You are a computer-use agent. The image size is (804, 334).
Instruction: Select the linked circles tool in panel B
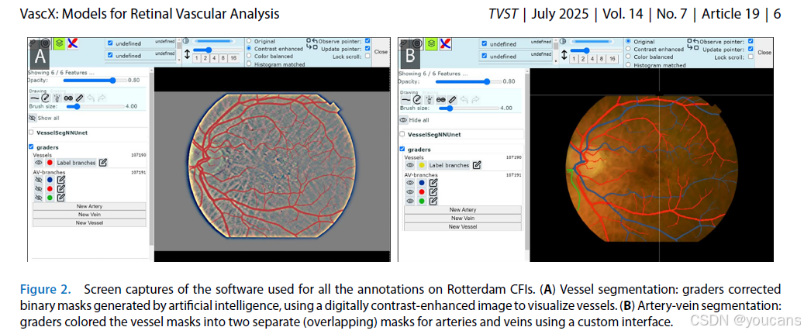(x=441, y=100)
